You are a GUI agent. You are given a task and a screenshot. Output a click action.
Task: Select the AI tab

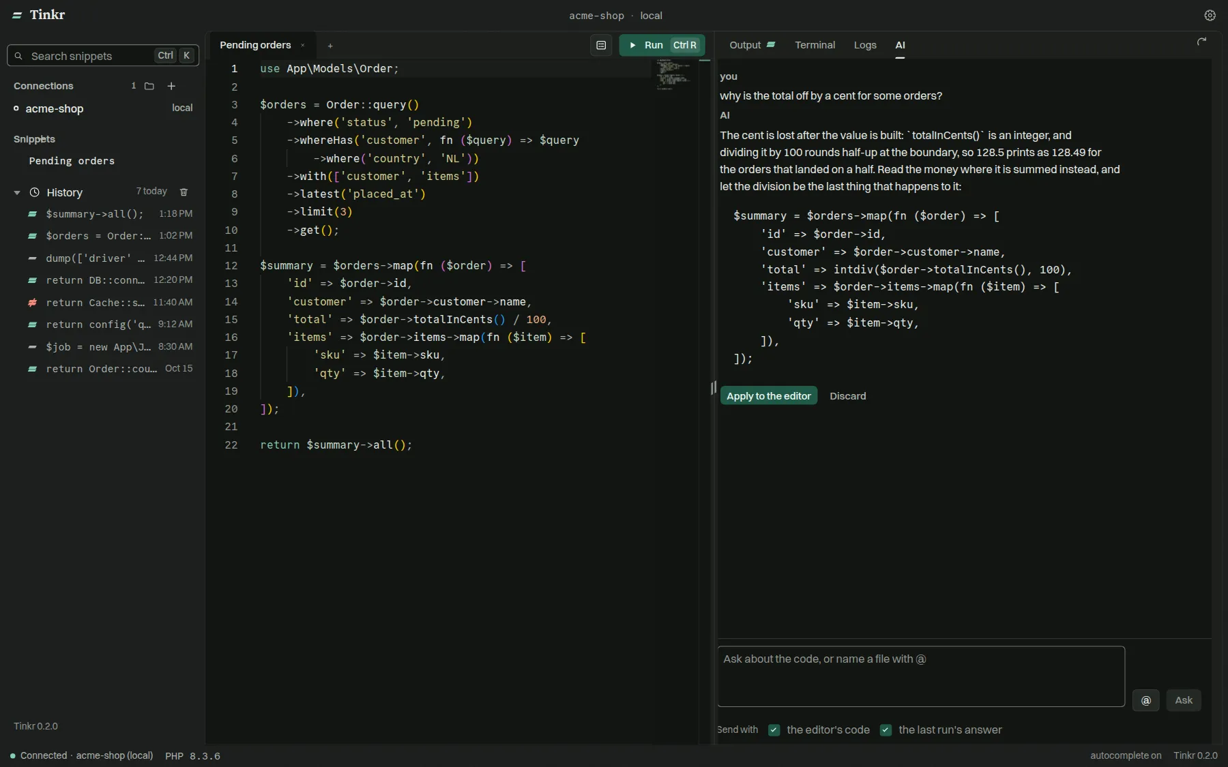[x=900, y=45]
